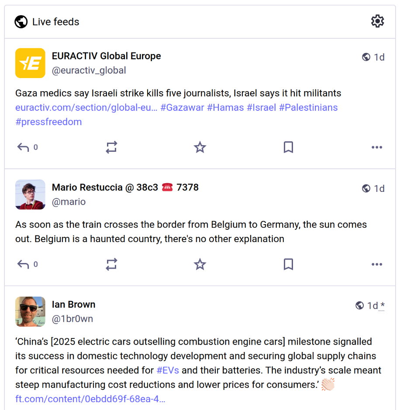
Task: View the EURACTIV yellow avatar profile
Action: pos(30,63)
